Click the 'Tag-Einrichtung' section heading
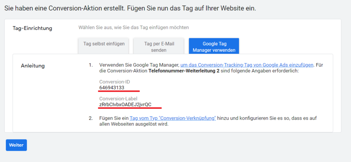The height and width of the screenshot is (162, 351). pos(33,28)
